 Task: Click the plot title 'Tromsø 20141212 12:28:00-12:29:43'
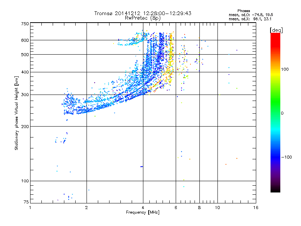[x=143, y=13]
